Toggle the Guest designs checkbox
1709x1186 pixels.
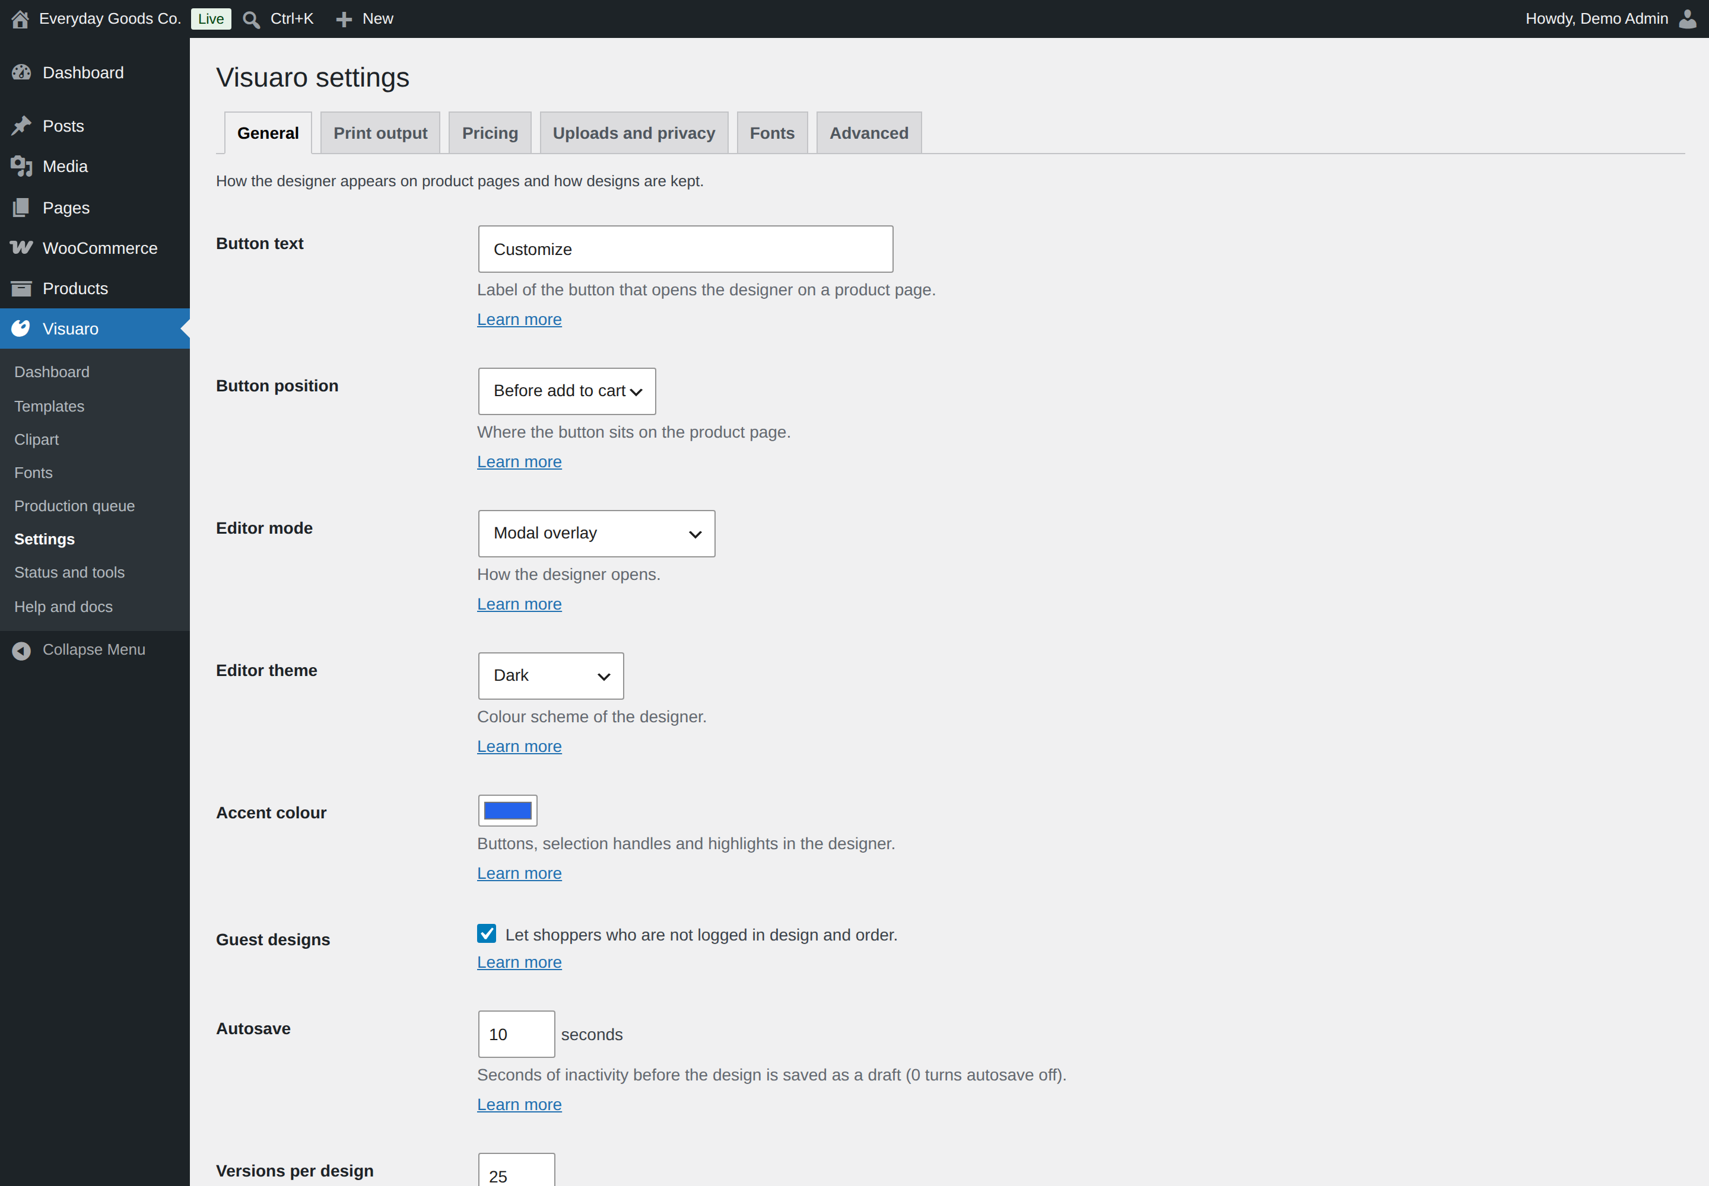487,933
